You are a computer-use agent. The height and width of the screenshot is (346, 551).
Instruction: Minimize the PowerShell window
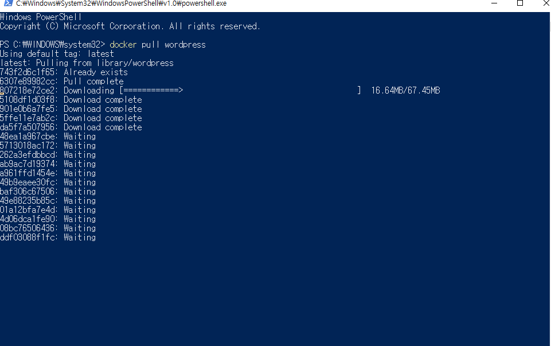(494, 5)
